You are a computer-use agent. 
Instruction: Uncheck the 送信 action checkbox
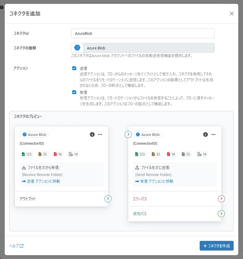click(74, 68)
